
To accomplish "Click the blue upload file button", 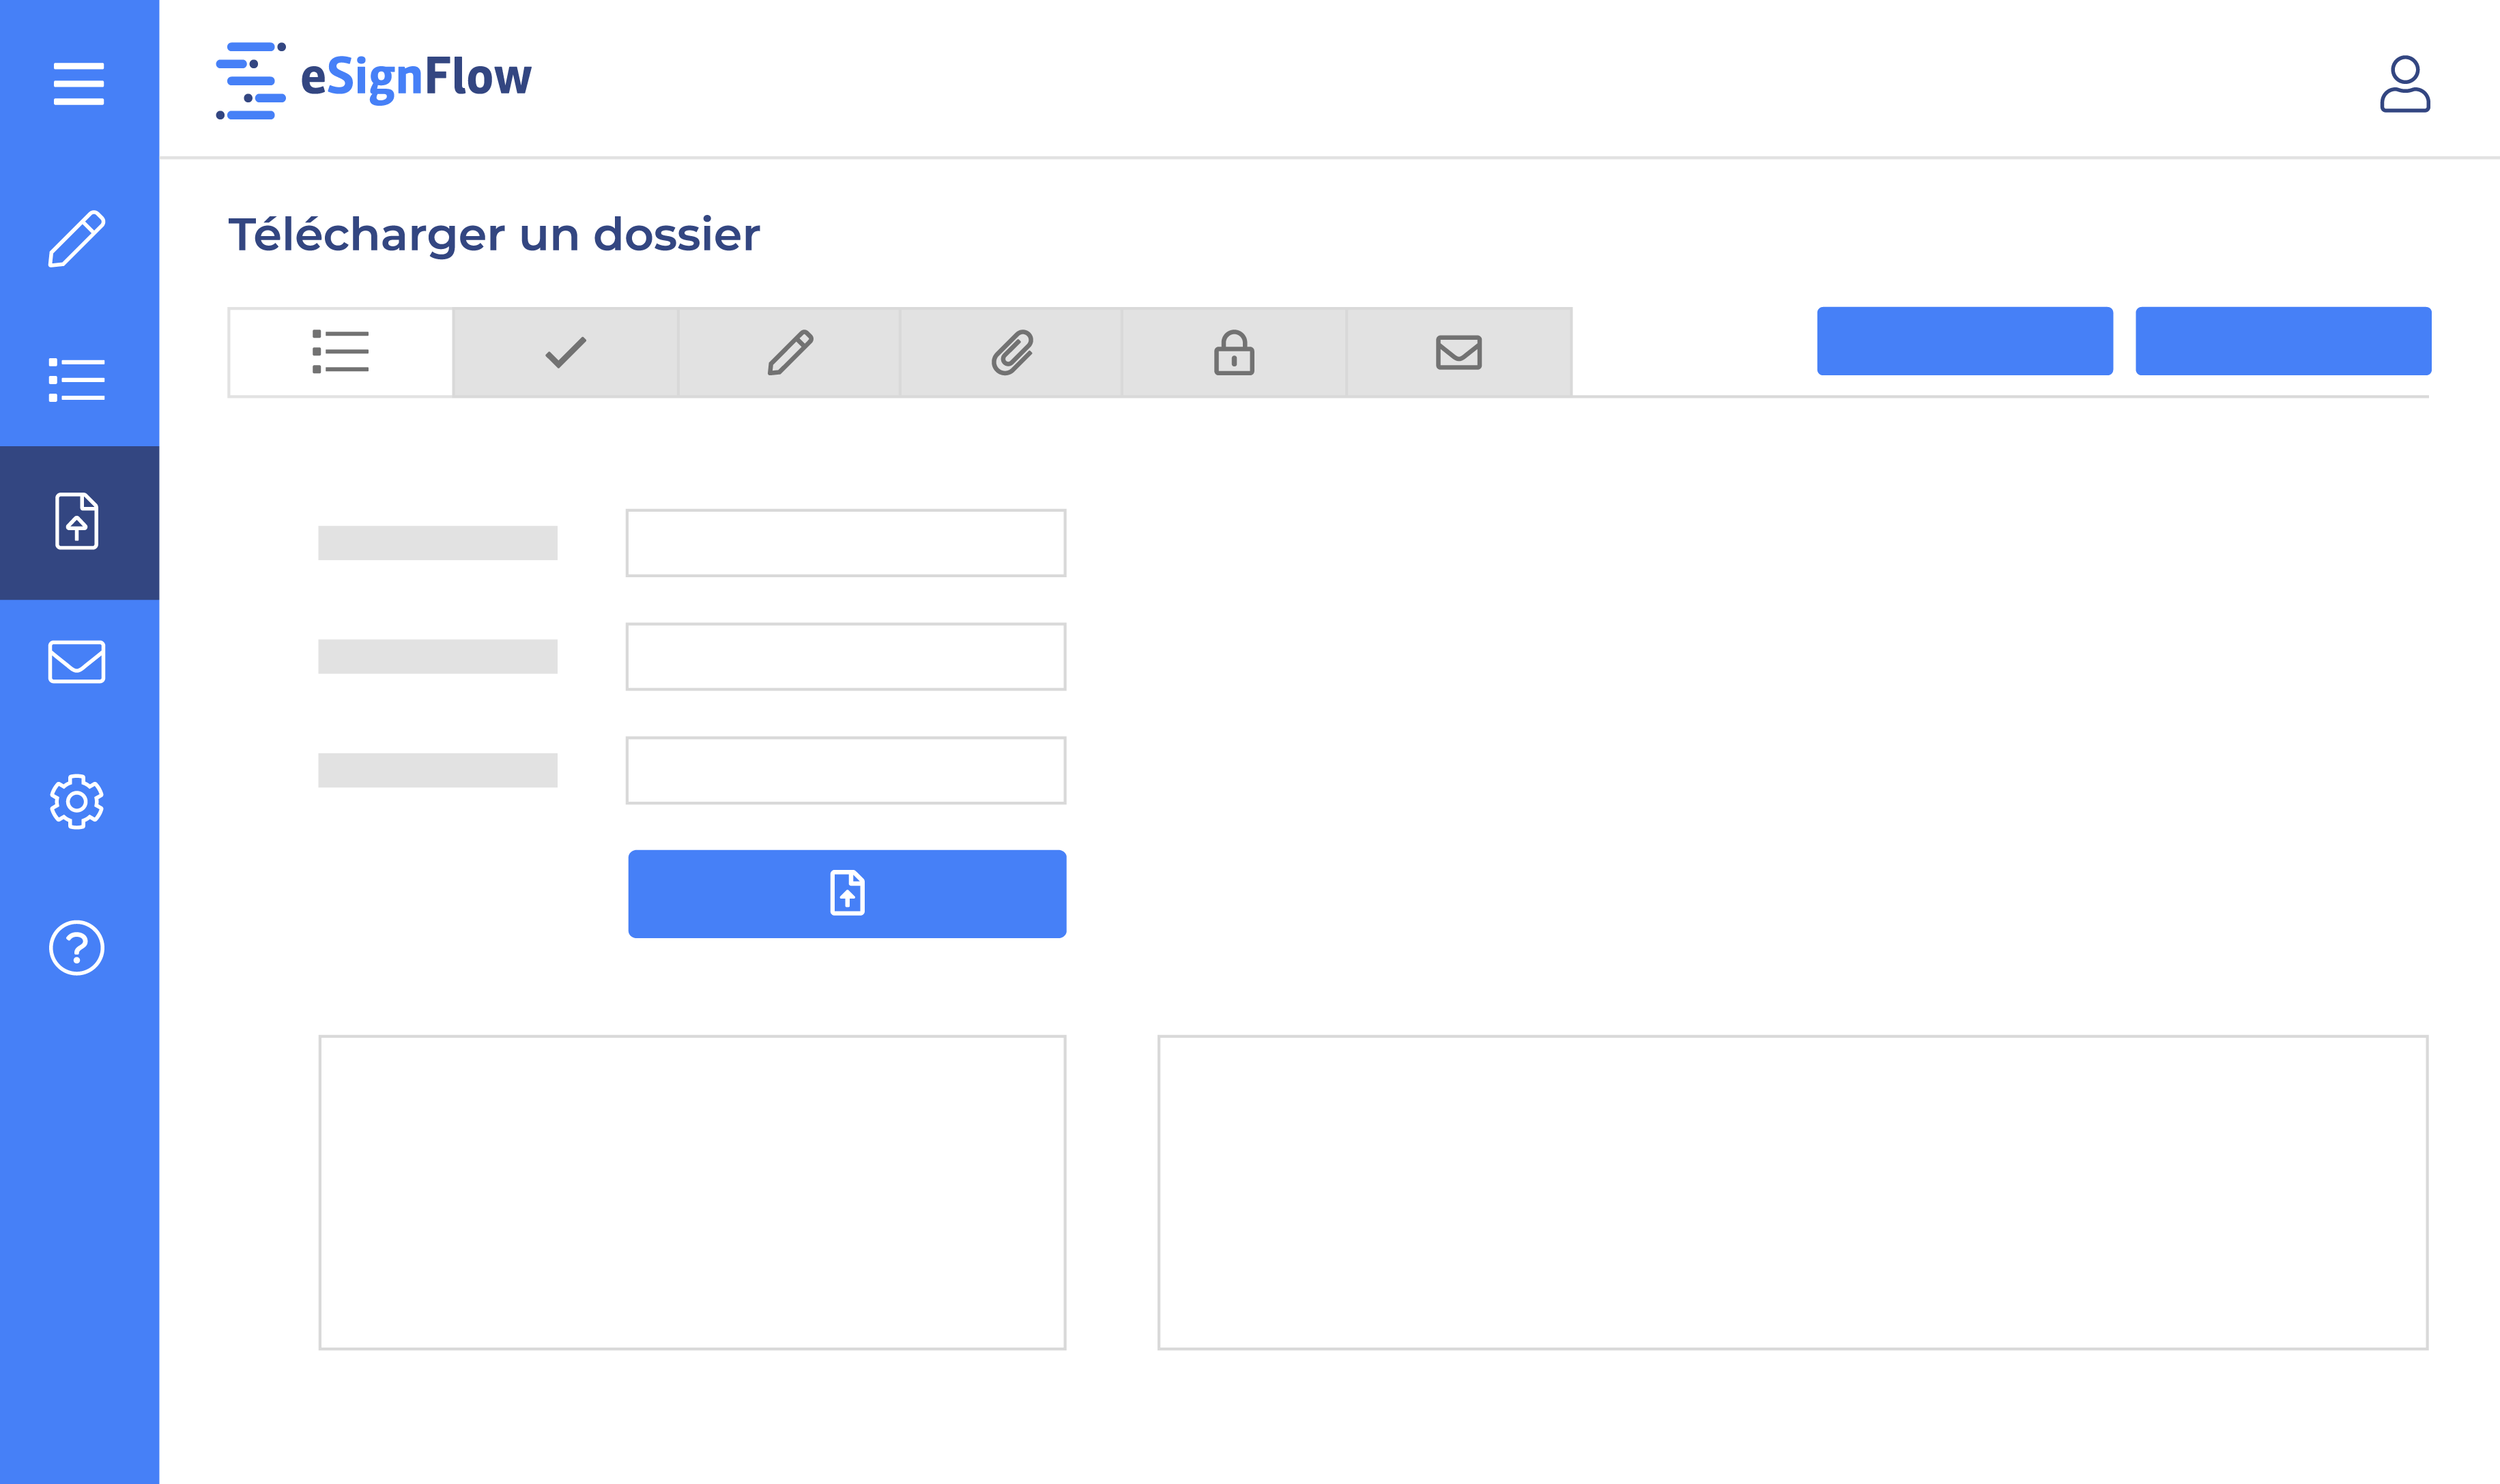I will point(847,893).
